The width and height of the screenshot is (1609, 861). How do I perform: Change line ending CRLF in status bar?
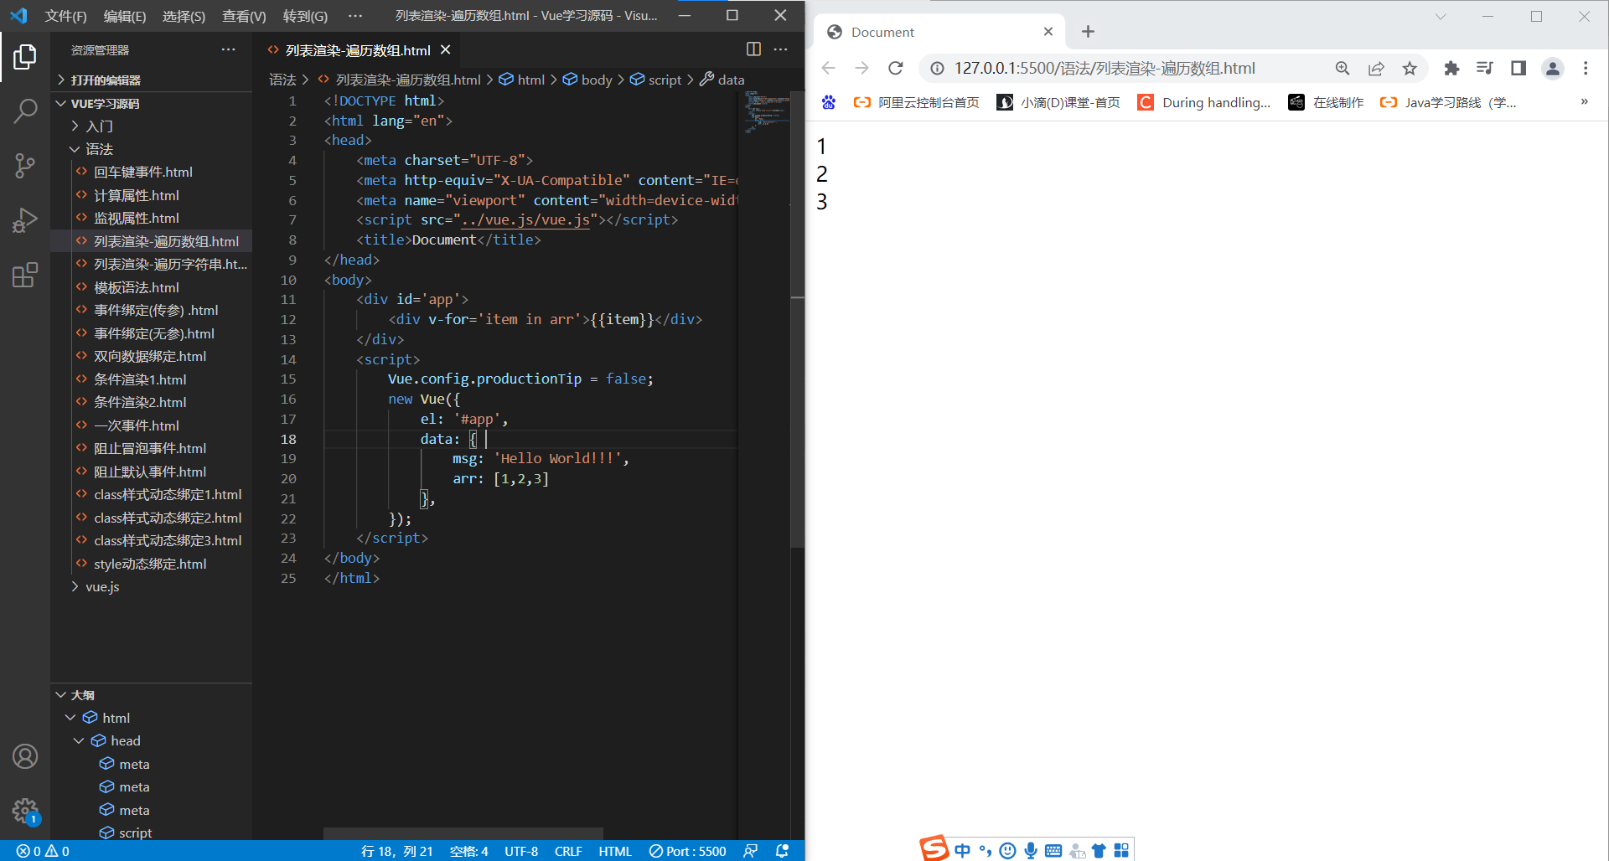tap(568, 851)
